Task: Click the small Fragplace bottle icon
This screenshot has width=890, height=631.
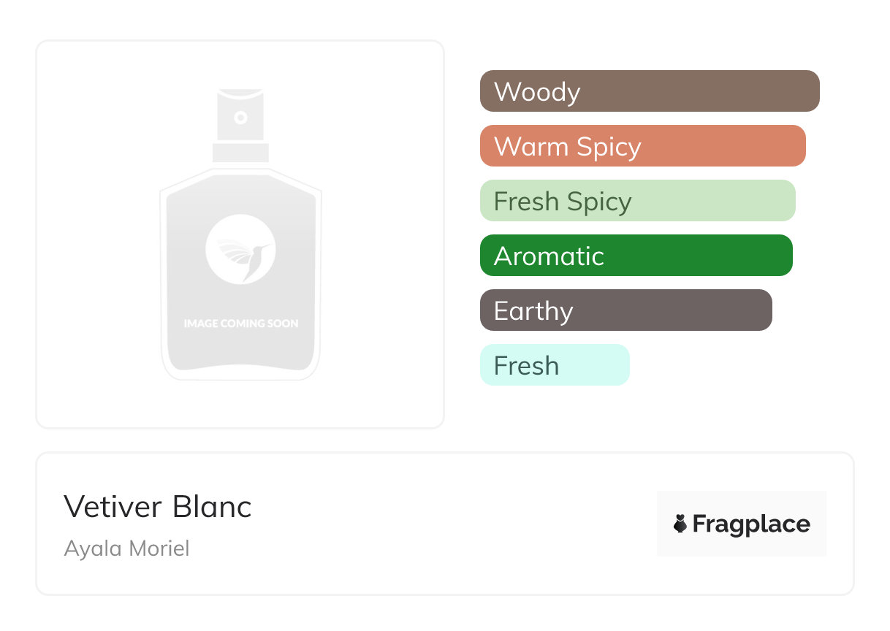Action: (x=680, y=524)
